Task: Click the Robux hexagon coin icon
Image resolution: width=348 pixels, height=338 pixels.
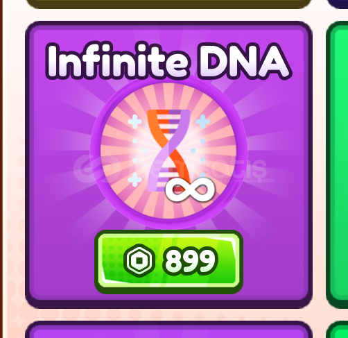Action: point(139,260)
